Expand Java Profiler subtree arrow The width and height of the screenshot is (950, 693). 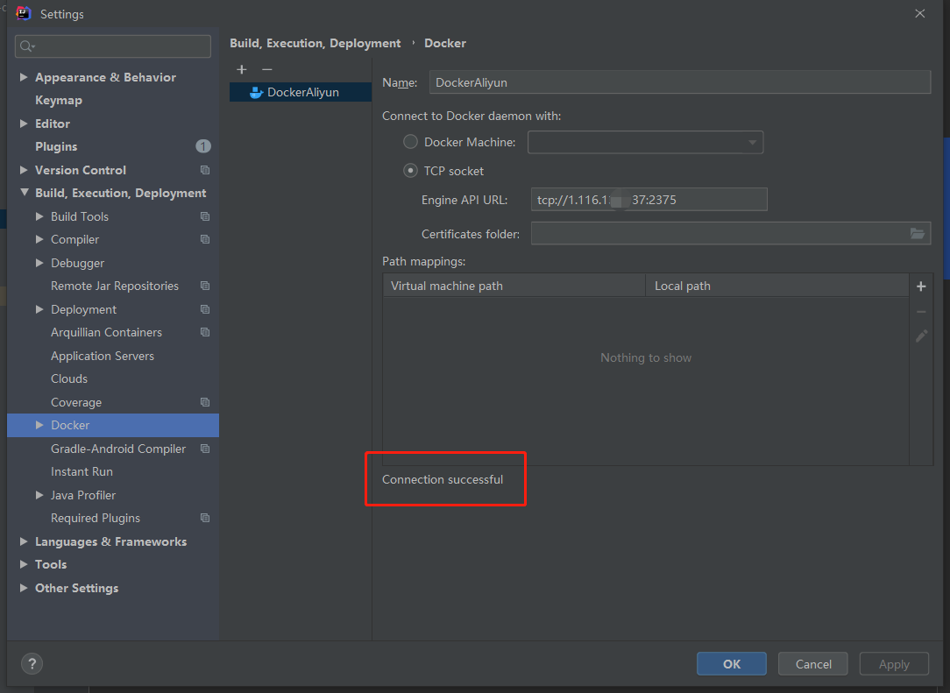39,495
